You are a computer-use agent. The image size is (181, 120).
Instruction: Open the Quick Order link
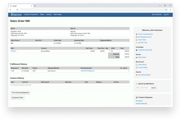[142, 40]
